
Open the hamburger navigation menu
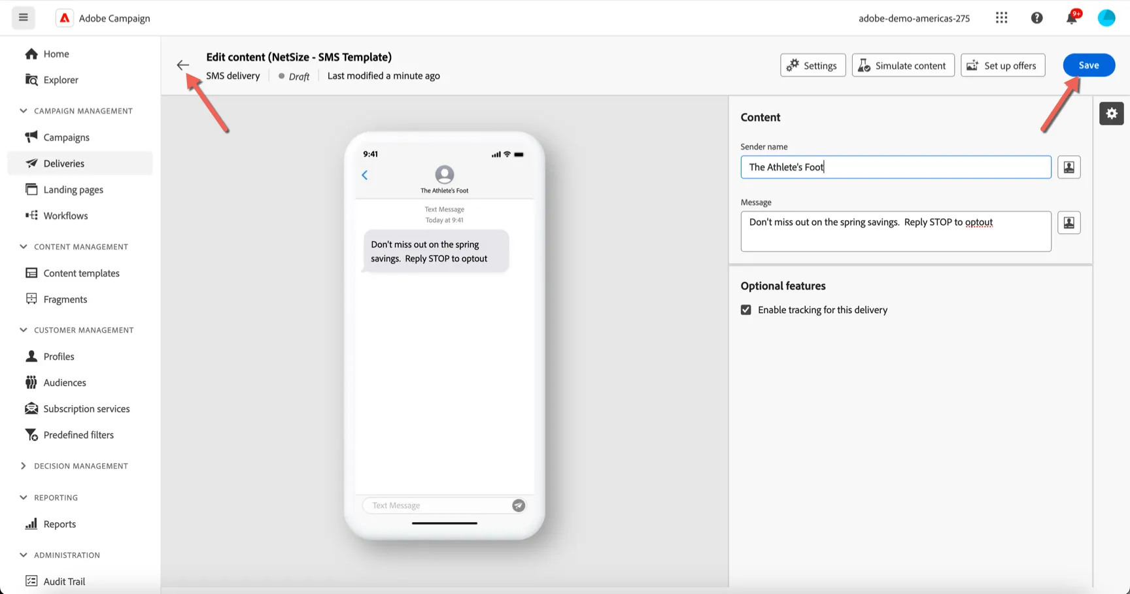24,18
